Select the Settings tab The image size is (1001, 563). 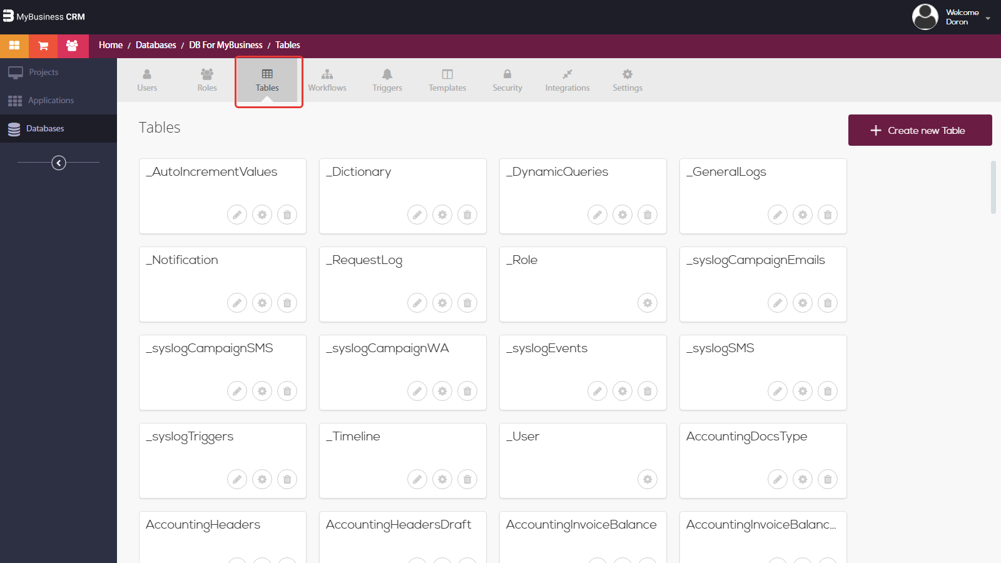pyautogui.click(x=628, y=80)
